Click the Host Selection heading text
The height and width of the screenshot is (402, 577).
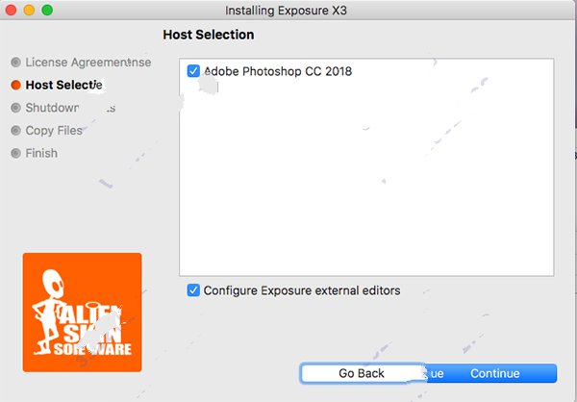209,35
